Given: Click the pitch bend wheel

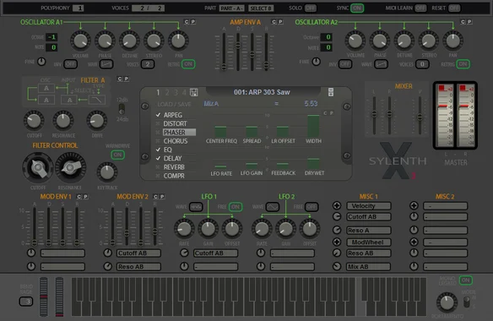Looking at the screenshot, I should point(44,297).
